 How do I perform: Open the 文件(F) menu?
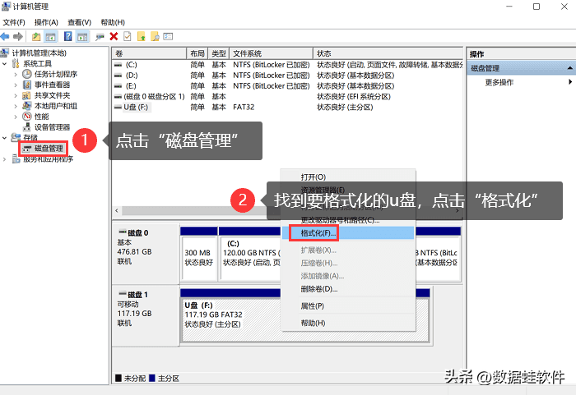tap(14, 22)
